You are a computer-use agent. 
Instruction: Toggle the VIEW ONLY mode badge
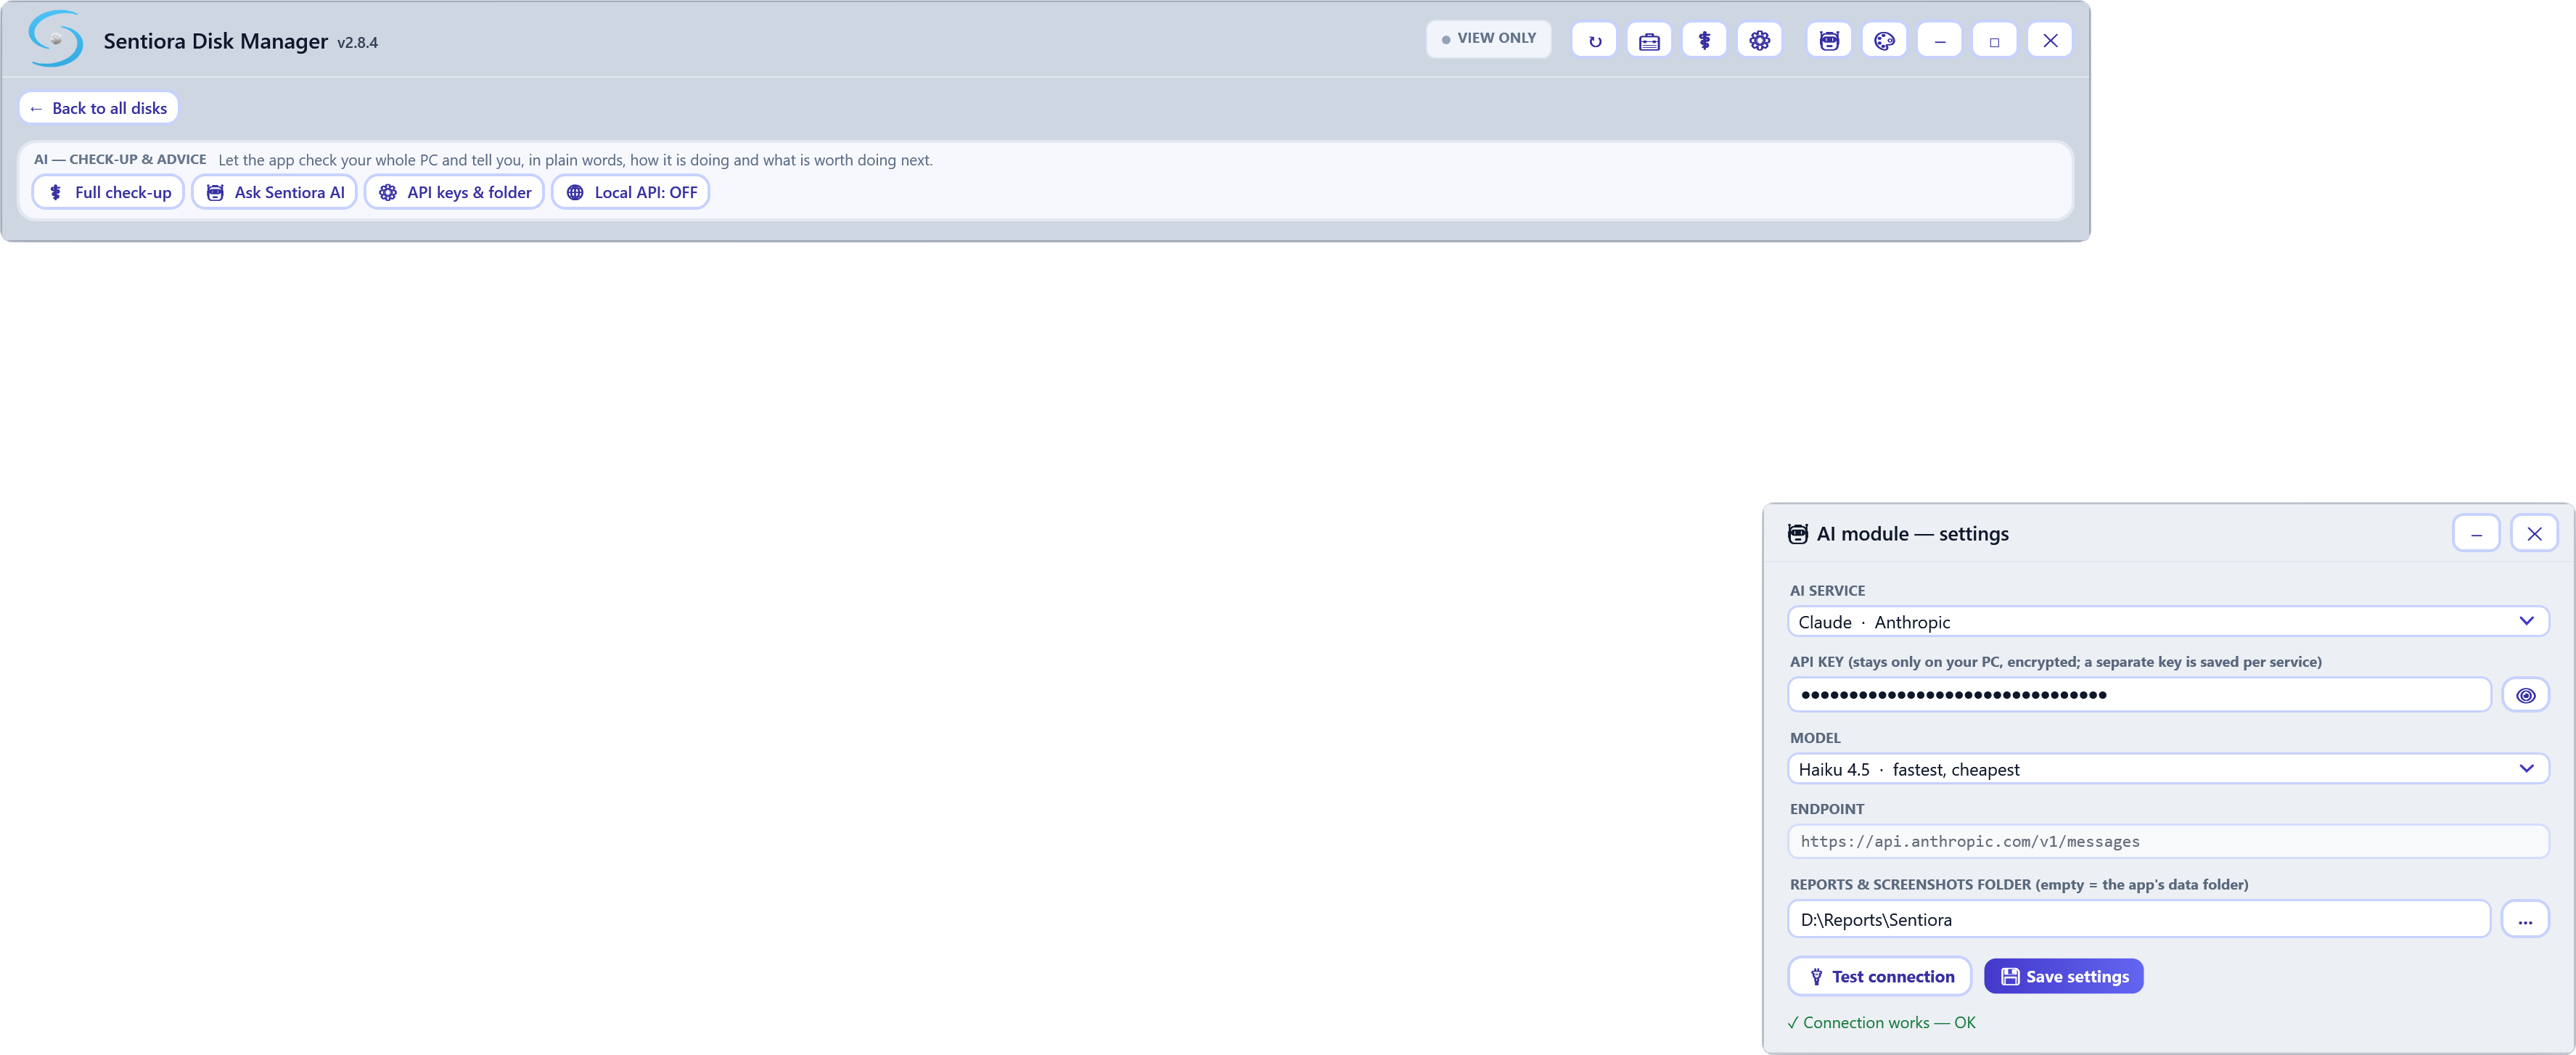(1488, 39)
